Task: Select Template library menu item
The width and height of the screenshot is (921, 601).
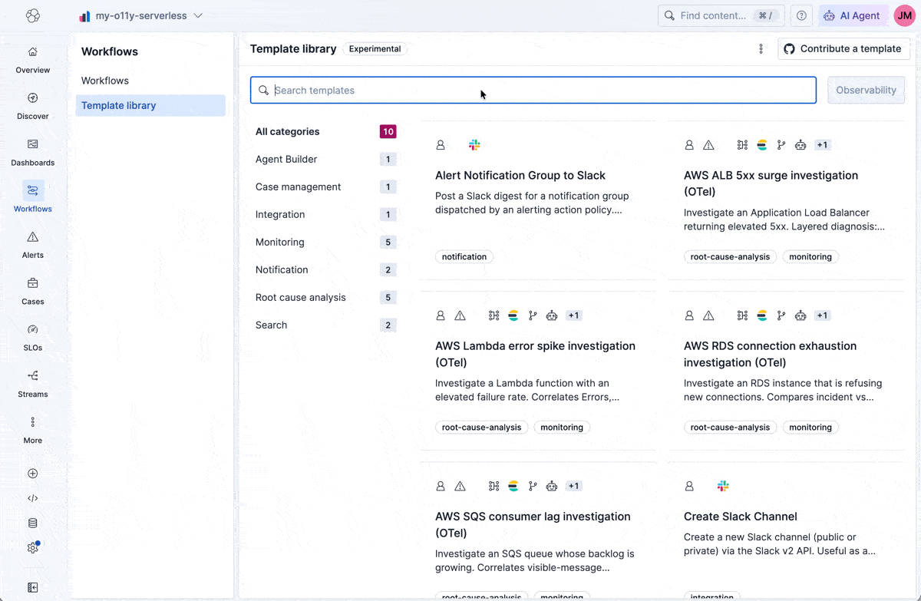Action: click(x=150, y=105)
